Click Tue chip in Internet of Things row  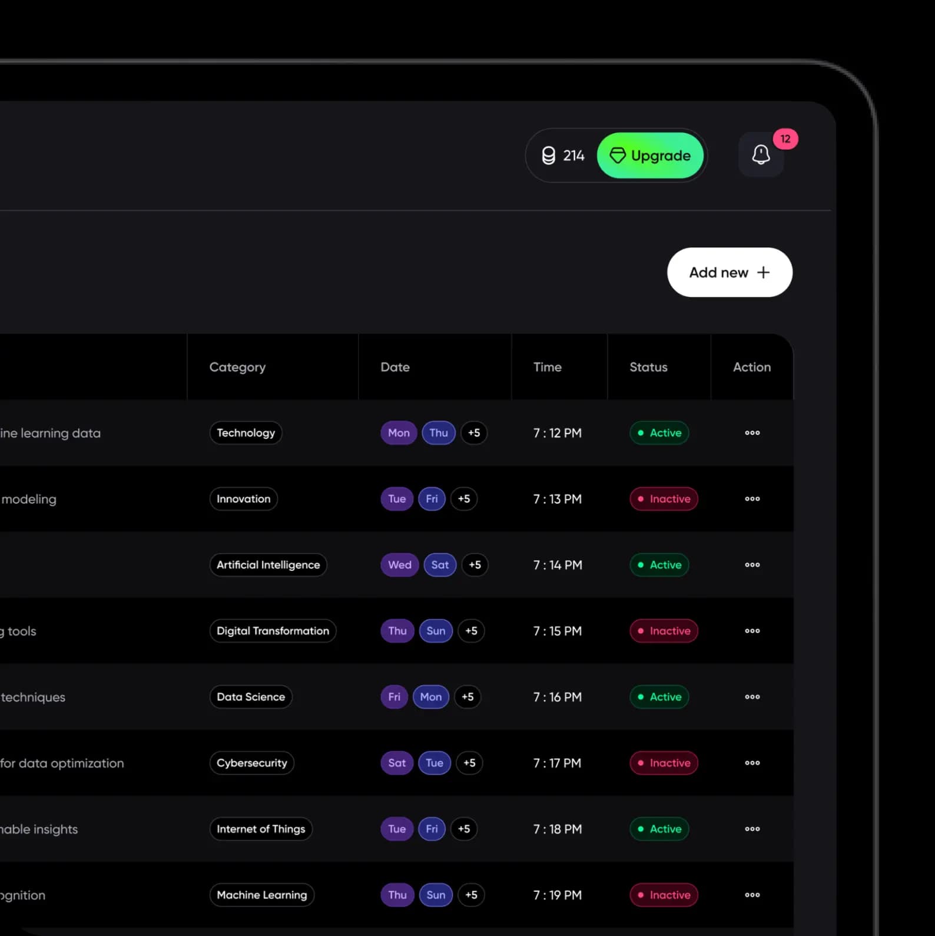click(x=397, y=829)
